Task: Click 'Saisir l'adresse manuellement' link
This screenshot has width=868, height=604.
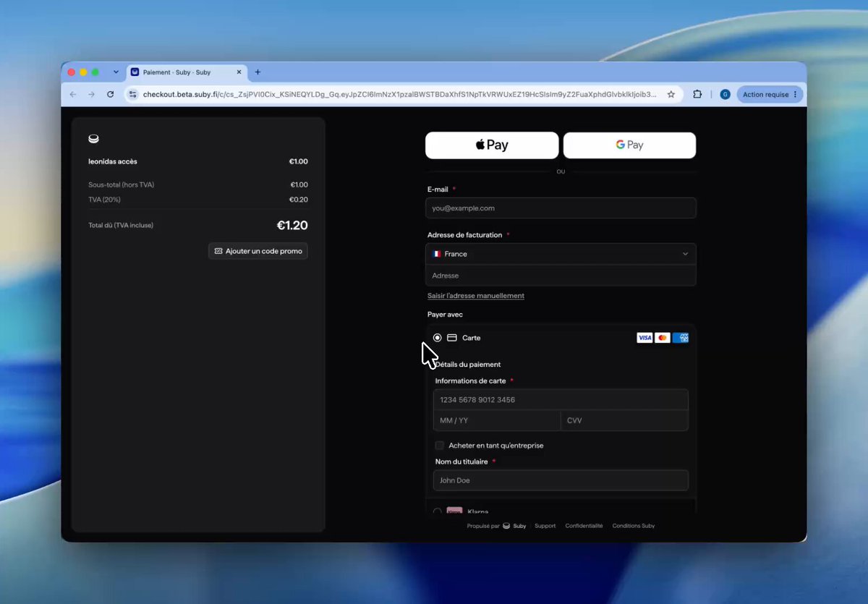Action: 476,296
